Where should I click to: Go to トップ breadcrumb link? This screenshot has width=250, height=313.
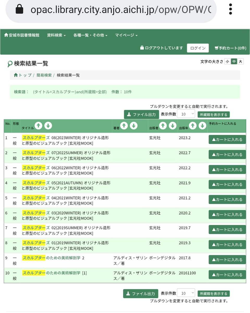point(23,75)
